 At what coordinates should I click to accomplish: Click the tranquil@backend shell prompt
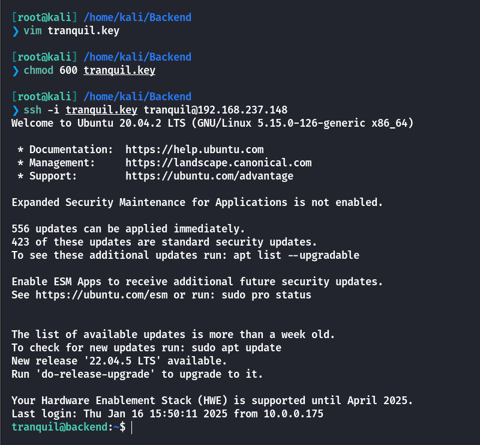pyautogui.click(x=68, y=427)
